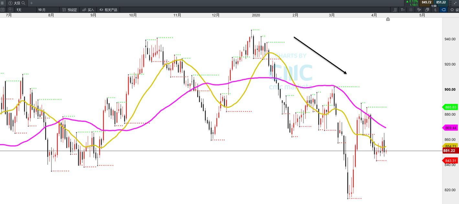Click the 0.13% price change indicator

[x=413, y=2]
